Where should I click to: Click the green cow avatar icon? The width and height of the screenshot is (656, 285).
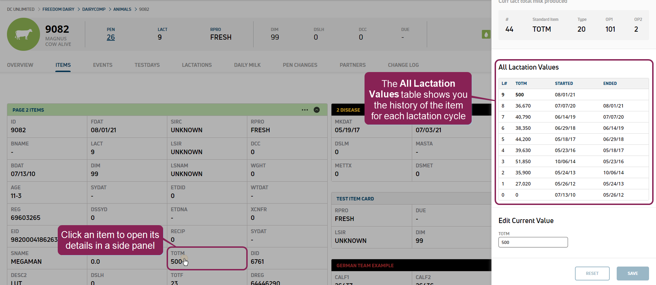(23, 34)
